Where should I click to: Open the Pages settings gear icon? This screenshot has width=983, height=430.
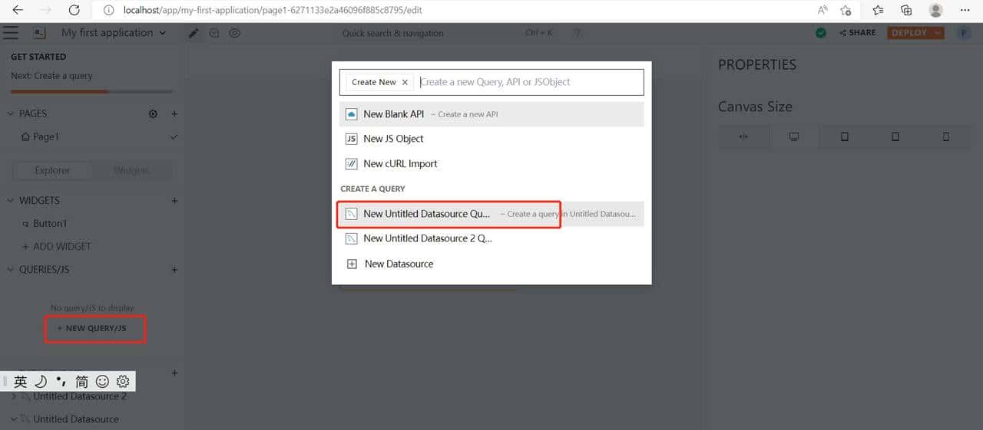click(x=153, y=114)
